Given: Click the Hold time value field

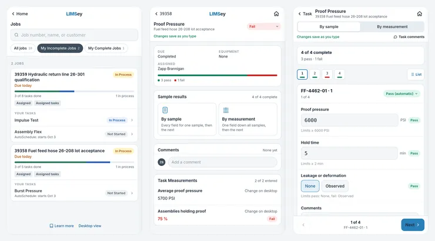Looking at the screenshot, I should 349,153.
